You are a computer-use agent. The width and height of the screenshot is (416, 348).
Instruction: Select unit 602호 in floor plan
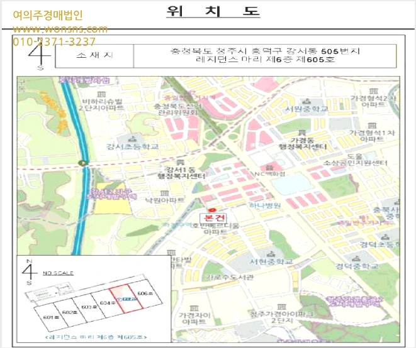click(70, 312)
